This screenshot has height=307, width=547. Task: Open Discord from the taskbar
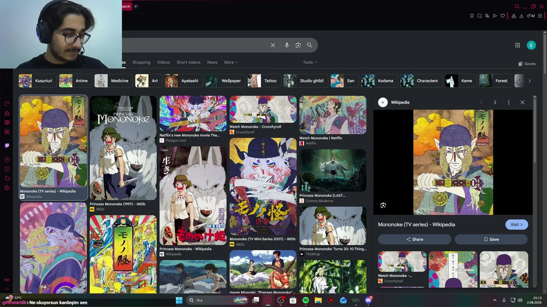368,300
